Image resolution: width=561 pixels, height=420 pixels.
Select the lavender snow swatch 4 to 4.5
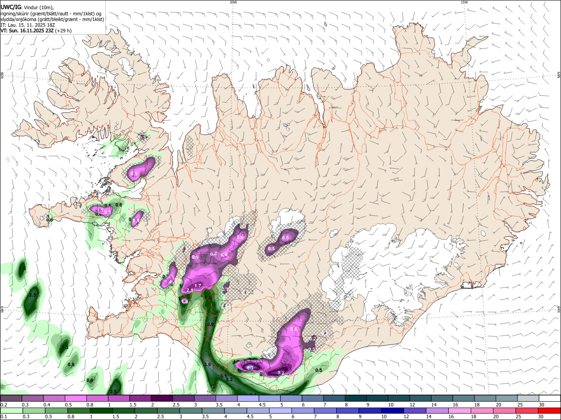pos(248,398)
